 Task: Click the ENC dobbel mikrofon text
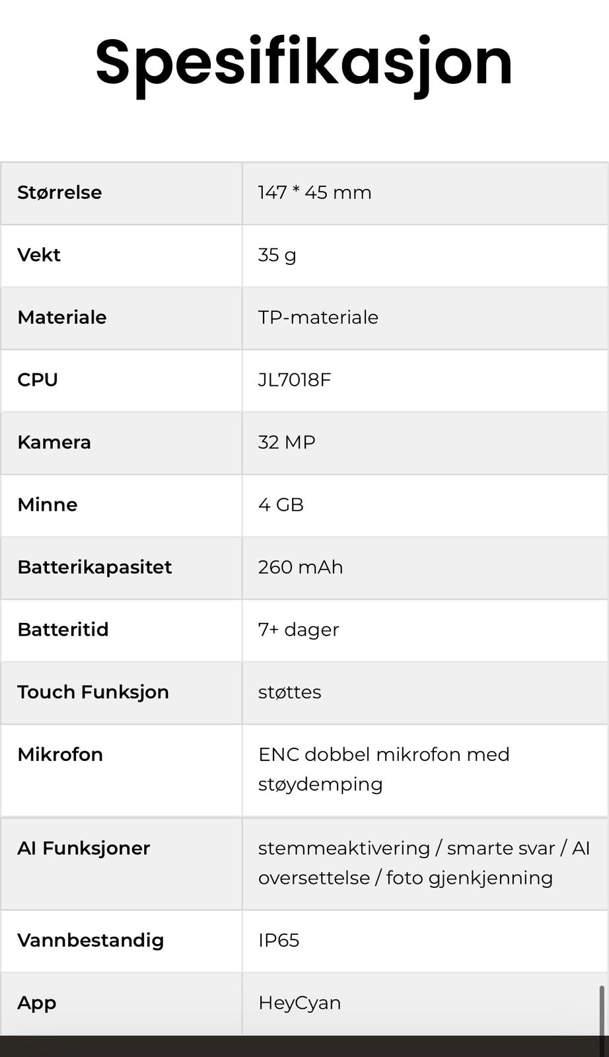click(x=383, y=755)
